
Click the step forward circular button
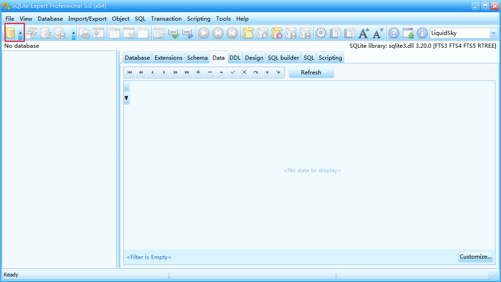coord(218,33)
